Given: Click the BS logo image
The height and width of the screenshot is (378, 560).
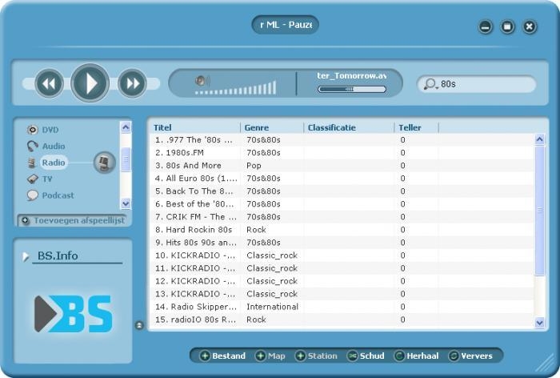Looking at the screenshot, I should 74,314.
